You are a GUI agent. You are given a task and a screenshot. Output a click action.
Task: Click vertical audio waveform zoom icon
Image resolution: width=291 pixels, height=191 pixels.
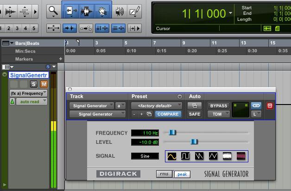pos(10,12)
